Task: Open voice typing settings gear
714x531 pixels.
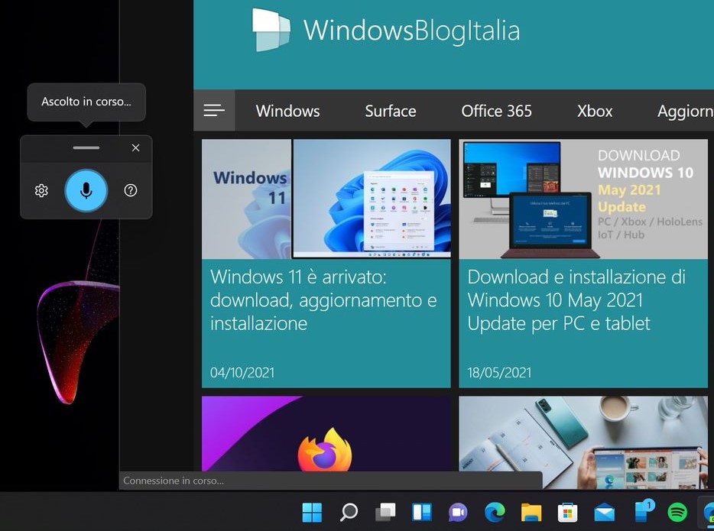Action: [x=41, y=190]
